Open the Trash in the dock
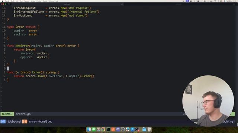Screen dimensions: 238x133 click(x=149, y=129)
